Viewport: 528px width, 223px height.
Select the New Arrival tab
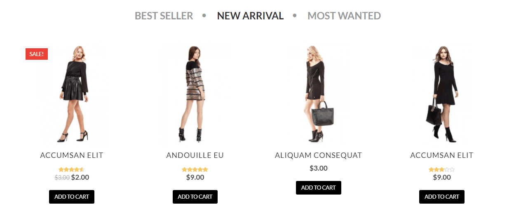(x=250, y=16)
